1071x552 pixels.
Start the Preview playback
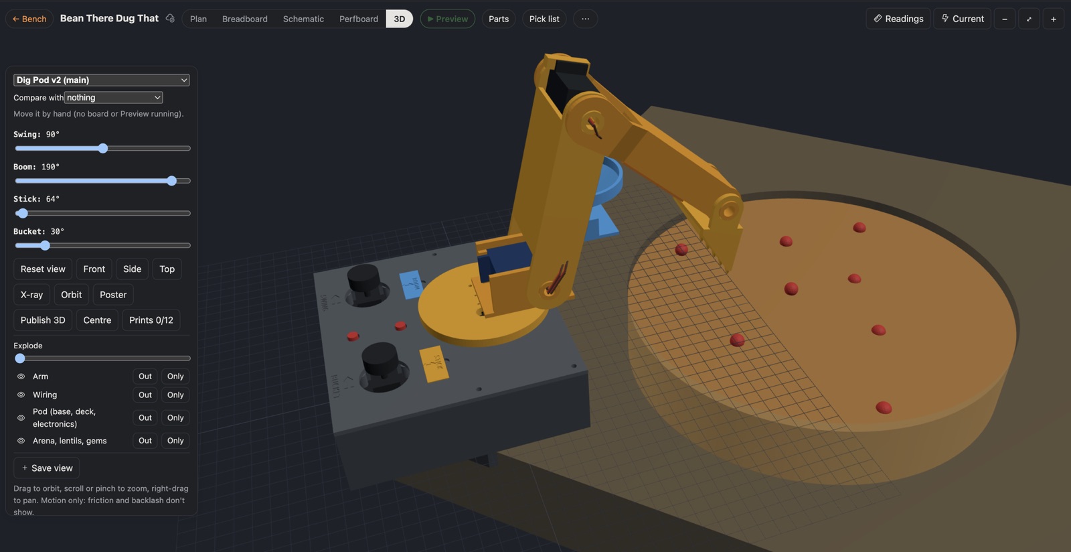click(x=448, y=19)
